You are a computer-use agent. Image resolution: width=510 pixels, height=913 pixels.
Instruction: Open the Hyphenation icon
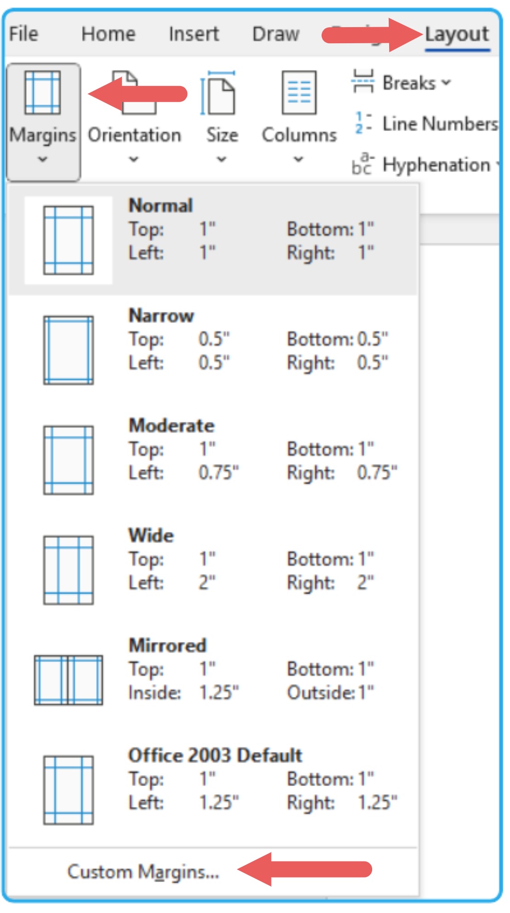361,165
